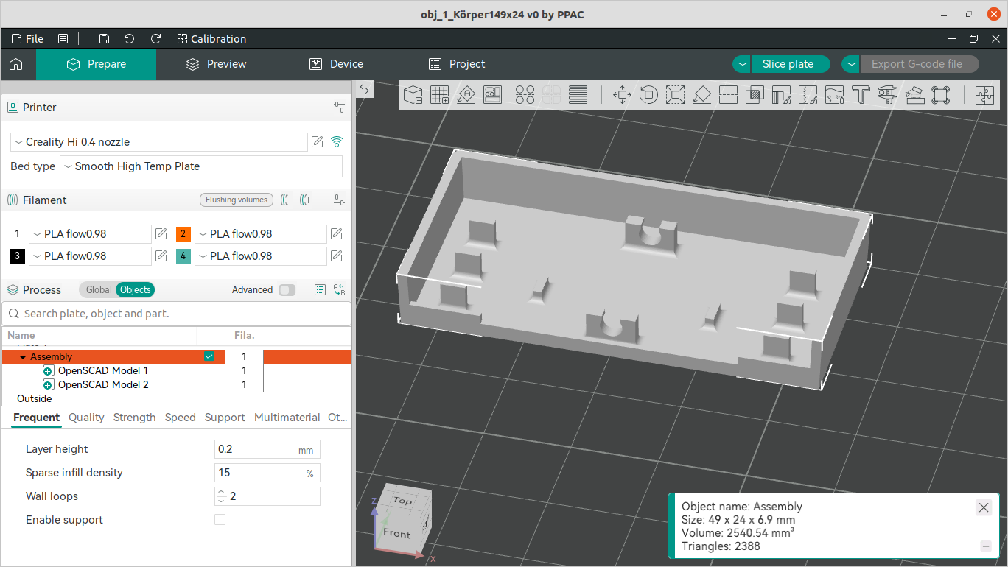The image size is (1008, 567).
Task: Click the Add object cube icon
Action: tap(413, 94)
